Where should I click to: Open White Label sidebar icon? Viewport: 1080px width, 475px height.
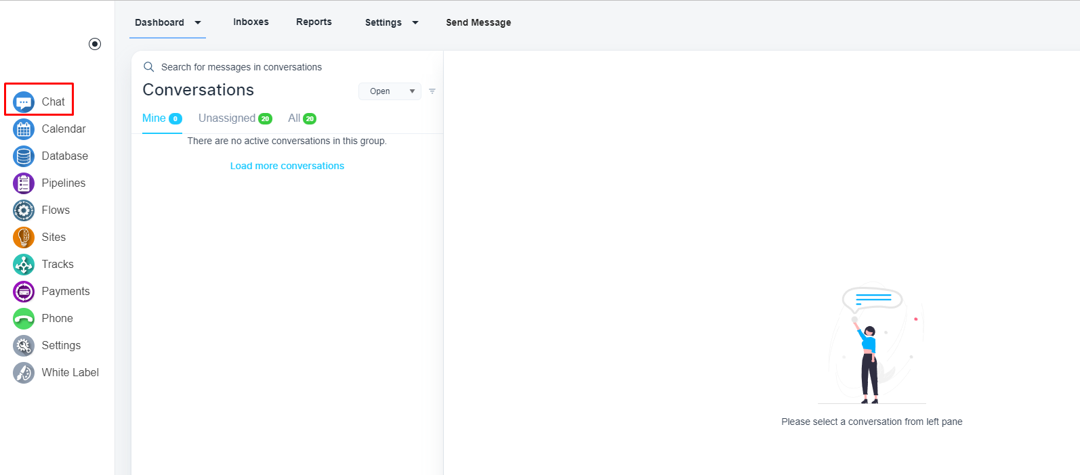(24, 373)
